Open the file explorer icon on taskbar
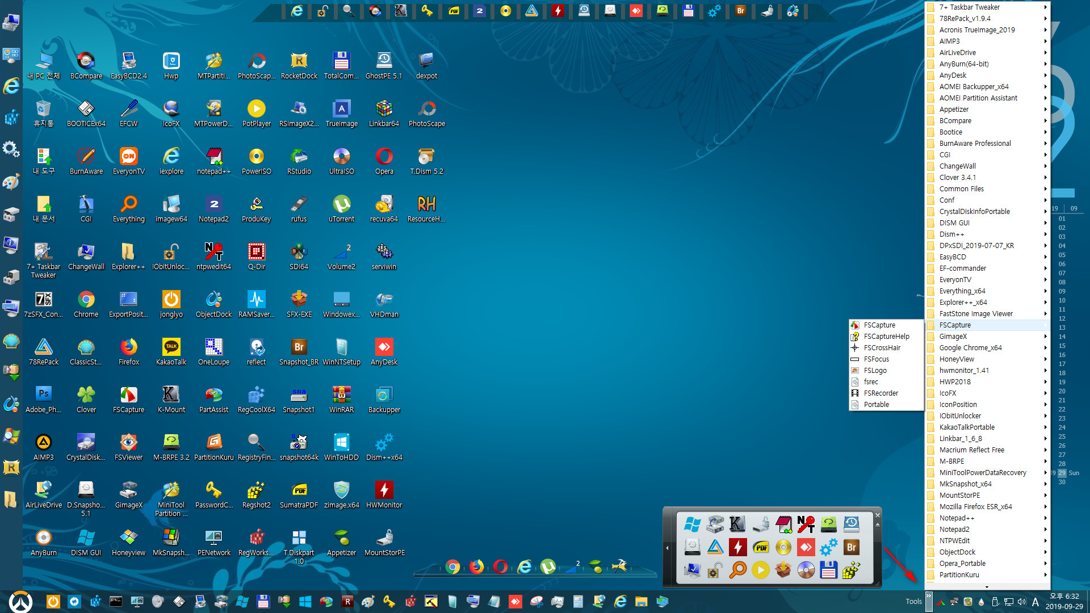 pyautogui.click(x=641, y=602)
